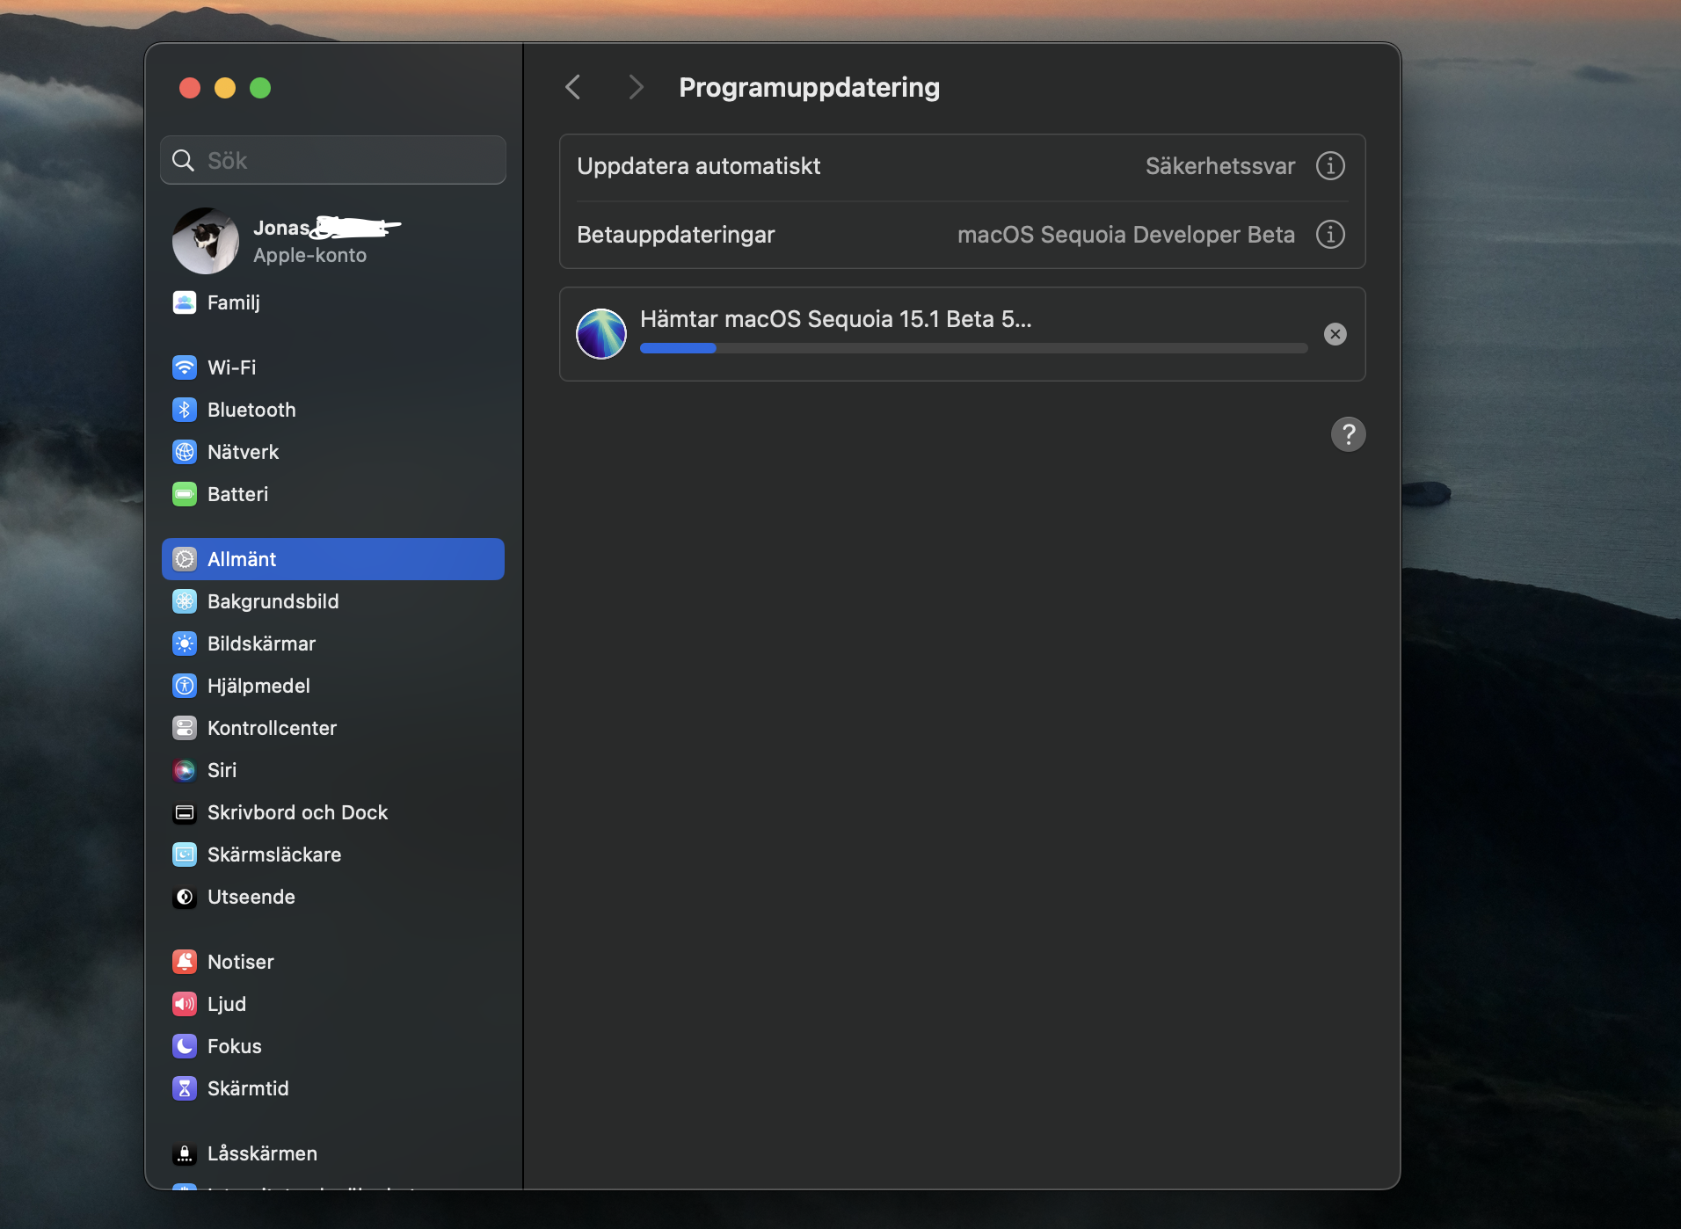1681x1229 pixels.
Task: Open help with question mark button
Action: 1348,434
